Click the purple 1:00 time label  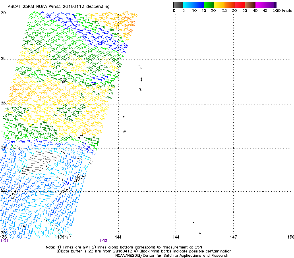103,241
